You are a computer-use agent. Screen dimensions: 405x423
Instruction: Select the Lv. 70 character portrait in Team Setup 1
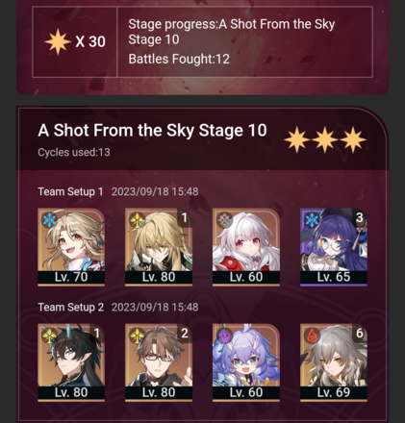(x=71, y=247)
